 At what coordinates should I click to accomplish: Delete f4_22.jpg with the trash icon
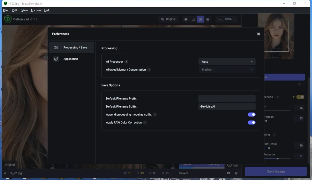click(236, 173)
